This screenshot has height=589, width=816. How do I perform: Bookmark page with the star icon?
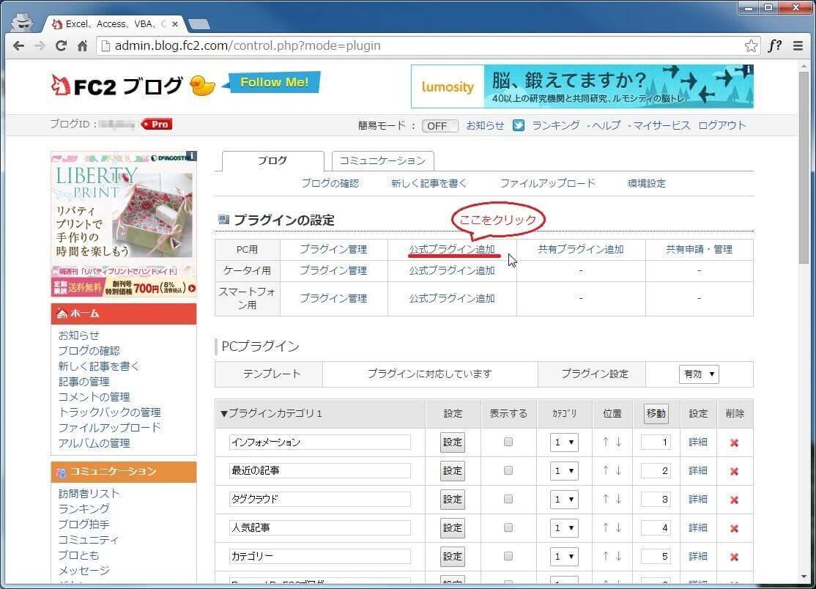(751, 45)
